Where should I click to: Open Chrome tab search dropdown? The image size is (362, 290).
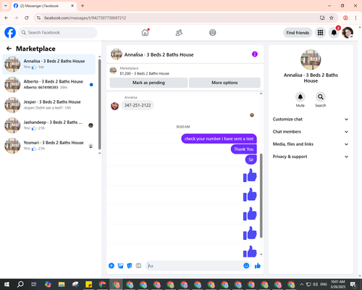click(x=6, y=6)
